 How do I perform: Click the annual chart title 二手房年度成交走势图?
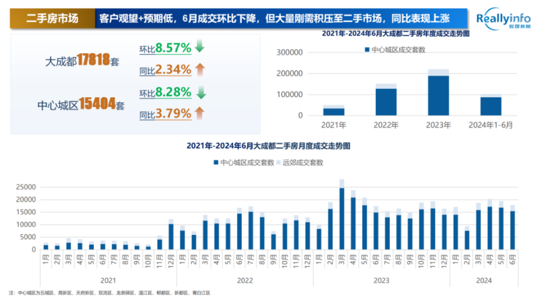click(x=395, y=34)
